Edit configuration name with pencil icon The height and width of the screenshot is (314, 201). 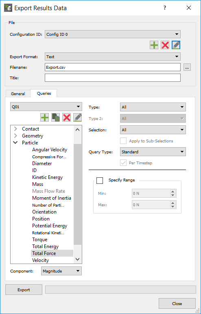(176, 45)
